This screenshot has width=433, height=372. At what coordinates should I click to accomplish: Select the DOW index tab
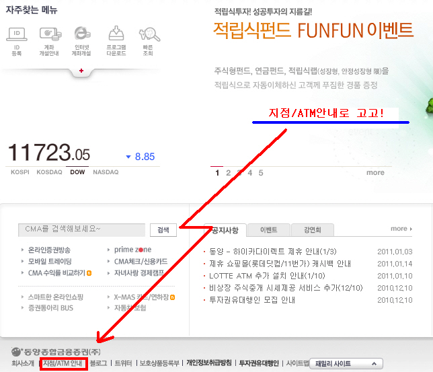coord(77,172)
